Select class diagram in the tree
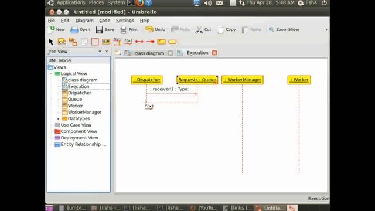375x211 pixels. pos(80,80)
